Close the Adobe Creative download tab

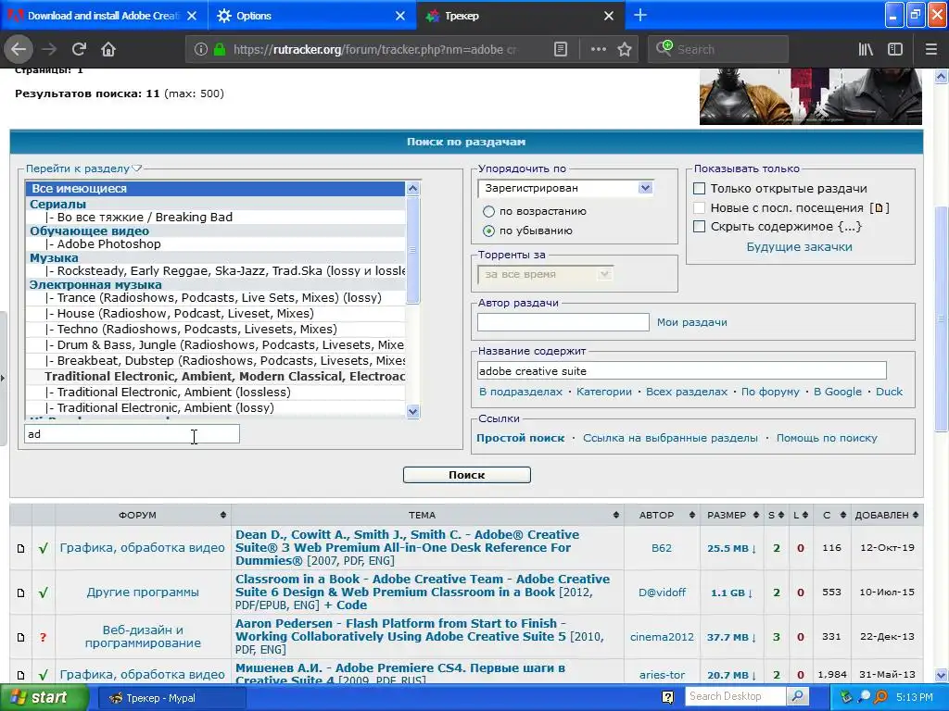[x=192, y=16]
